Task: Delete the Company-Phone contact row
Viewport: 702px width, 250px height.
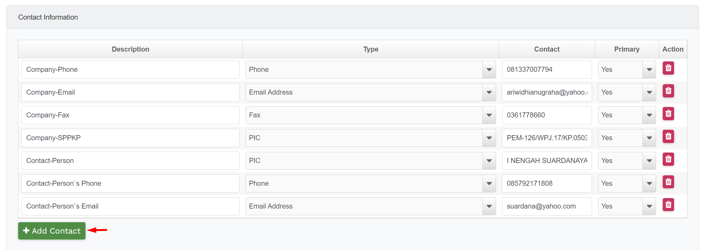Action: (x=668, y=68)
